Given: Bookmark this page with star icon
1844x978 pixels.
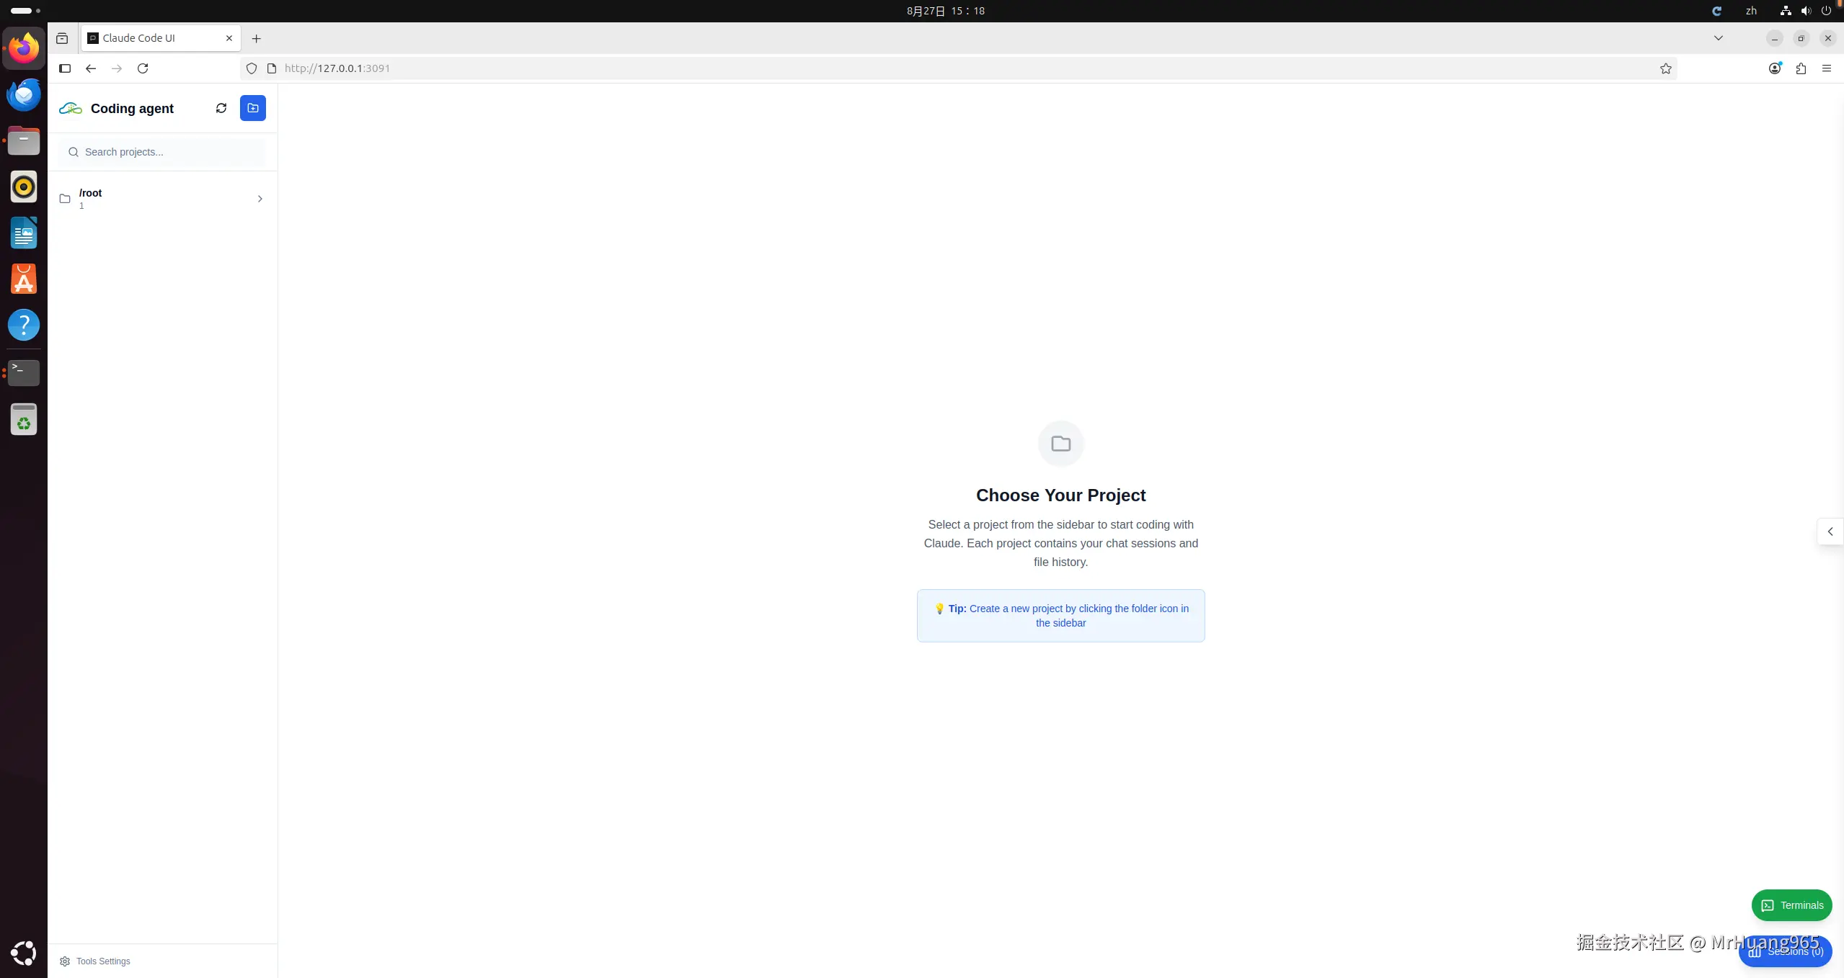Looking at the screenshot, I should pos(1665,68).
